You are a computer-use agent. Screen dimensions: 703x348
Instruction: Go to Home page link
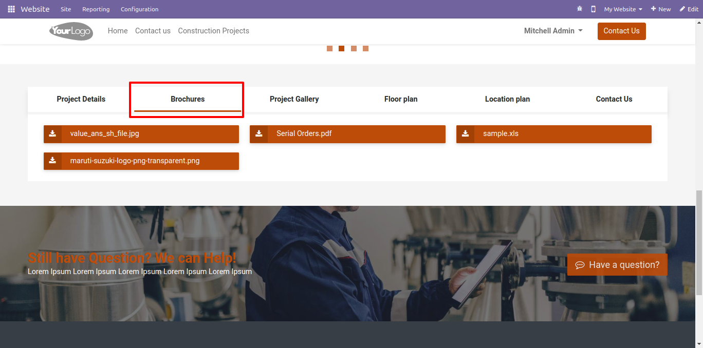pyautogui.click(x=118, y=31)
